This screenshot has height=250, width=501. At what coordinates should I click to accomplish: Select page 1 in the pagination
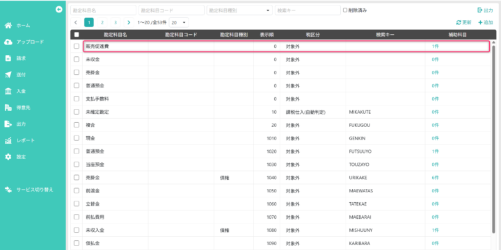click(89, 22)
